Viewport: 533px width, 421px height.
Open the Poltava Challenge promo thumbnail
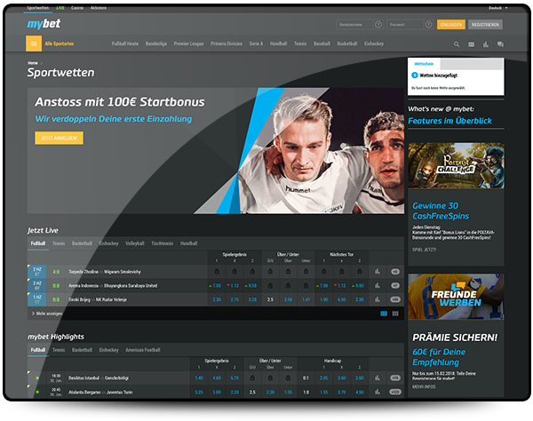456,165
